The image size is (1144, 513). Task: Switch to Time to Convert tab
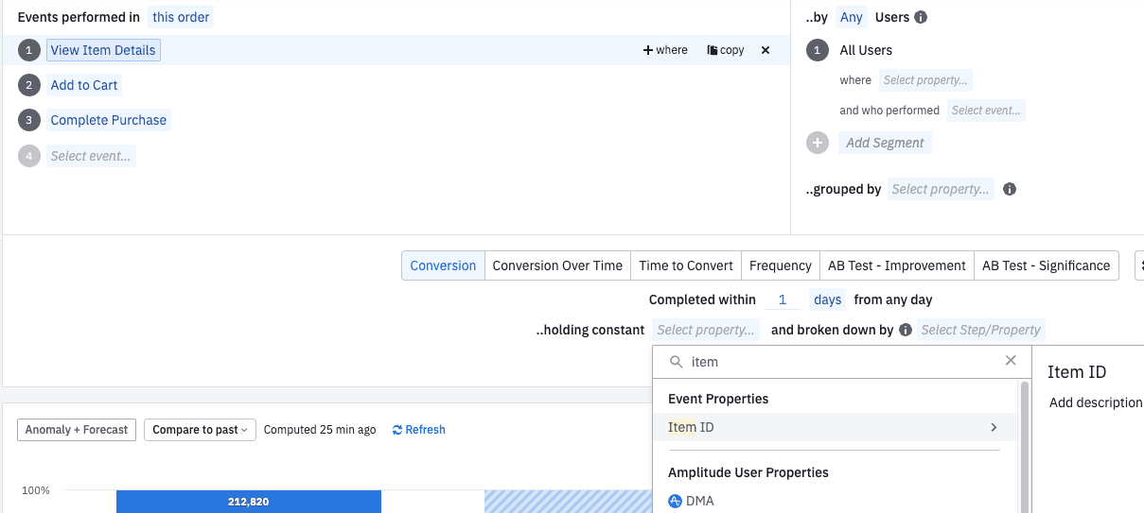(686, 265)
